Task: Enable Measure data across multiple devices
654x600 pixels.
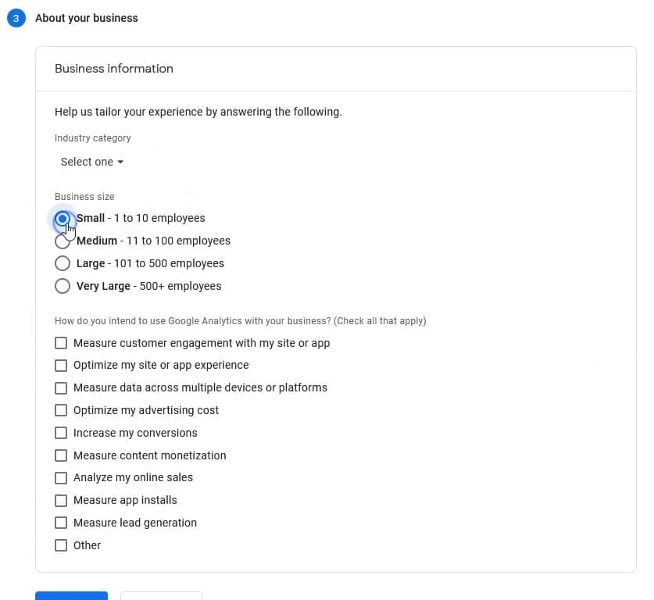Action: click(61, 387)
